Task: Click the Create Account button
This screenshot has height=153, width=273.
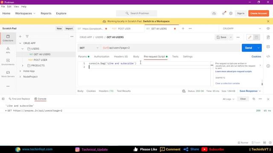Action: [x=258, y=13]
